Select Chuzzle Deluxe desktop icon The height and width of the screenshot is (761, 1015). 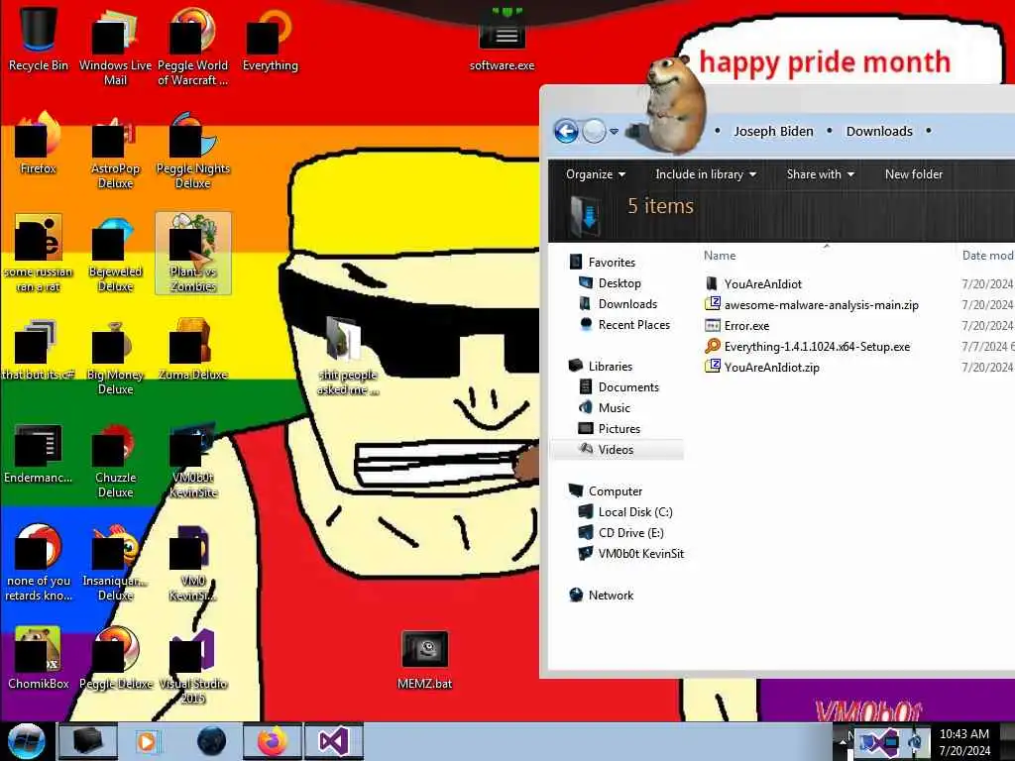coord(115,460)
